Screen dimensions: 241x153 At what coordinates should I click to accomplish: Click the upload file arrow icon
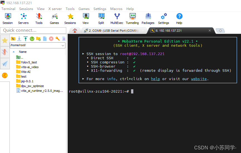(x=26, y=39)
